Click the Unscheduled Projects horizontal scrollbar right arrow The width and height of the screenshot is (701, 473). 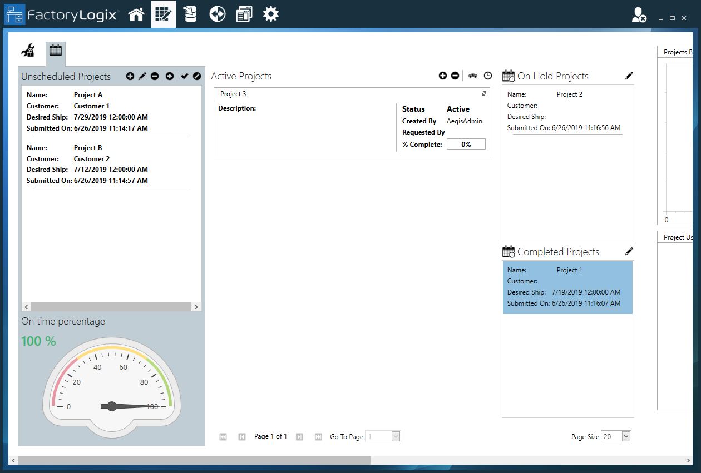[x=196, y=307]
